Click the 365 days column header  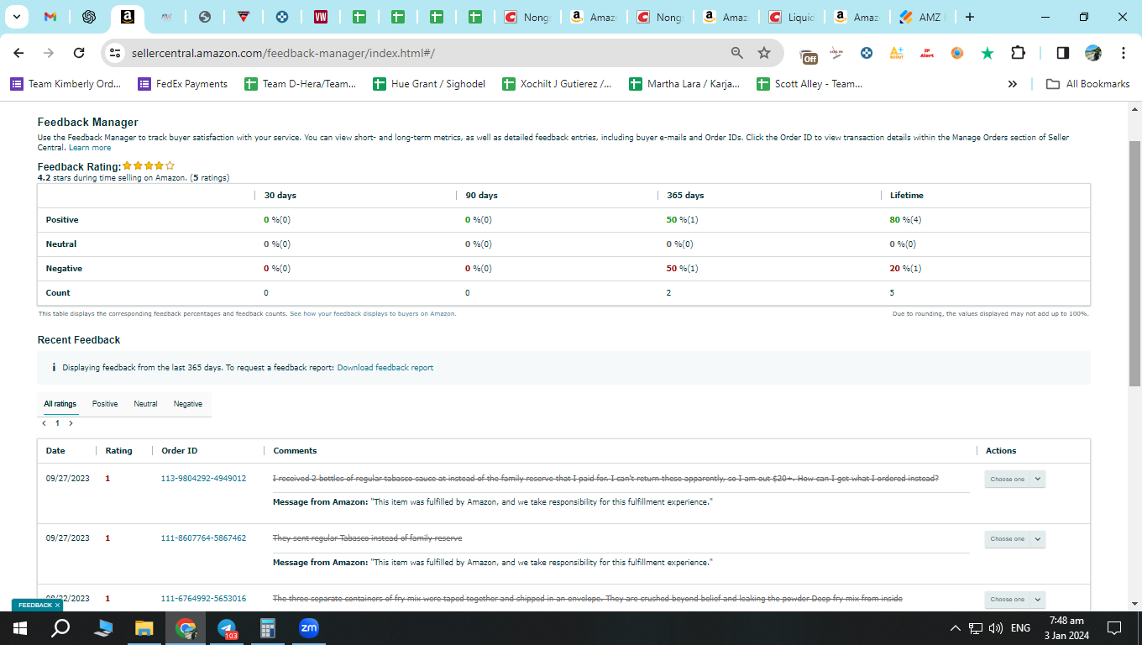click(x=686, y=196)
